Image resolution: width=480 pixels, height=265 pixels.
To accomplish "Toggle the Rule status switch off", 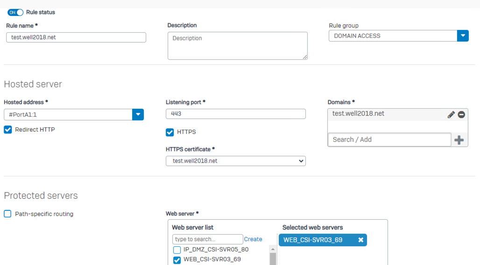I will tap(15, 13).
